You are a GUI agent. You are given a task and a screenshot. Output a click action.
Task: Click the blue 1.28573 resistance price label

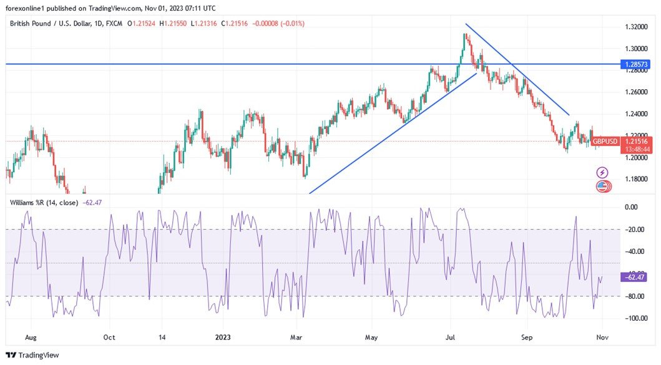[635, 64]
